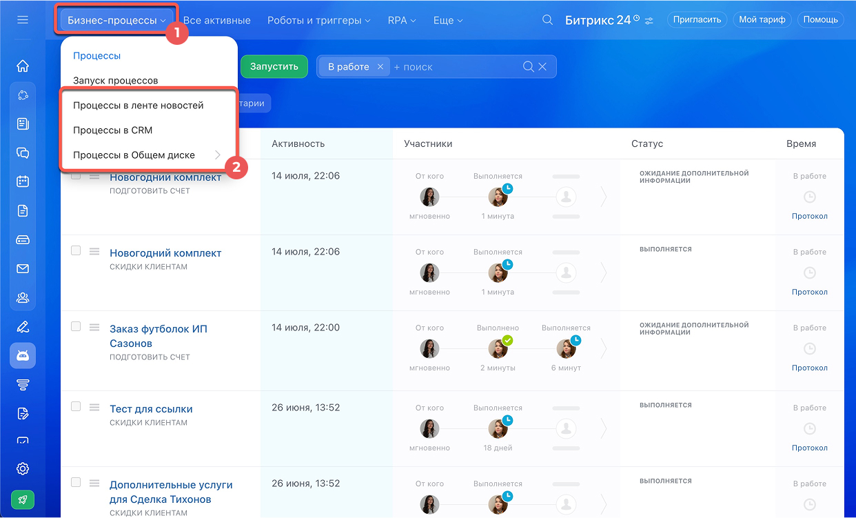
Task: Open the documents icon in sidebar
Action: tap(23, 211)
